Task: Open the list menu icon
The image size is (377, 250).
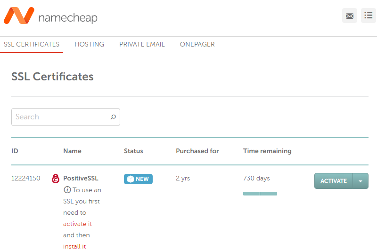Action: click(368, 16)
